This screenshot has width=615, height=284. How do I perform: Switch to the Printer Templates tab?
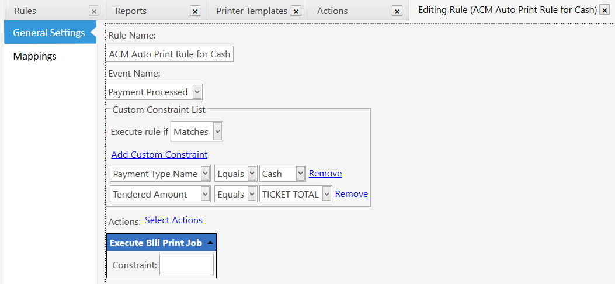tap(251, 11)
